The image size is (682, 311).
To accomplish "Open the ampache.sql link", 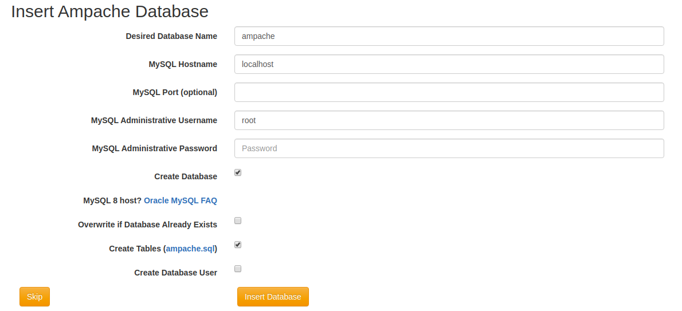I will (190, 249).
